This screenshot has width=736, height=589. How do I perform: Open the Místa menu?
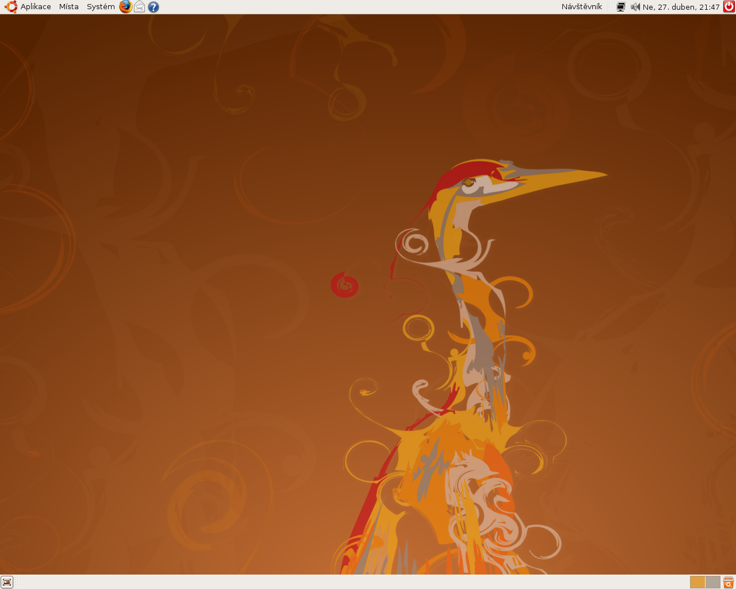69,7
